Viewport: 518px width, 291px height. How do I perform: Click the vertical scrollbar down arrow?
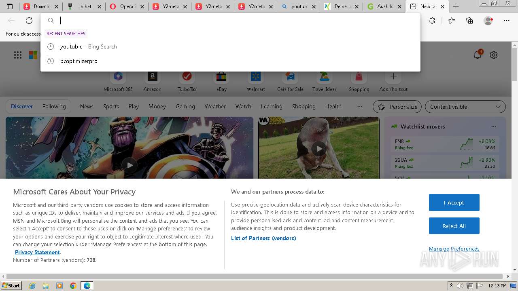coord(515,270)
